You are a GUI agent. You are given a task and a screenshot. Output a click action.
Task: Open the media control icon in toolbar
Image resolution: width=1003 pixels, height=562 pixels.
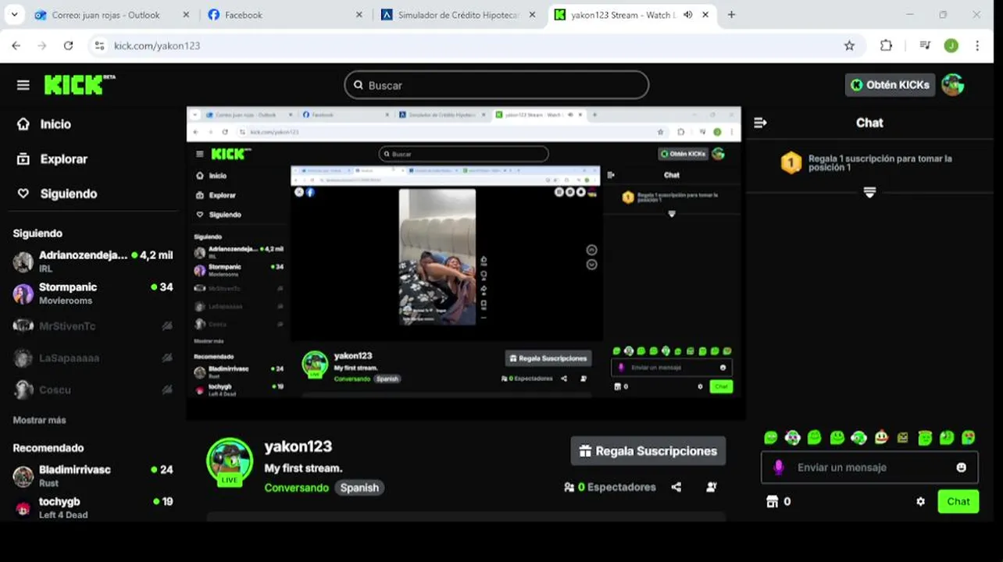click(x=925, y=46)
